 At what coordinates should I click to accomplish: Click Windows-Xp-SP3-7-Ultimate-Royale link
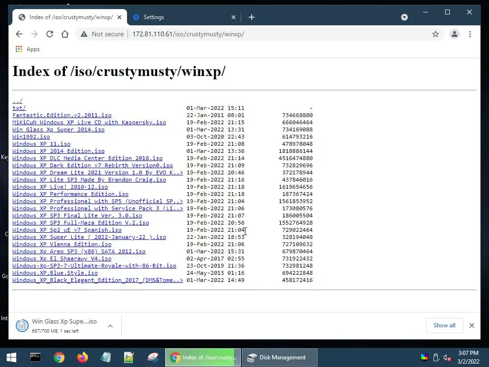click(94, 266)
